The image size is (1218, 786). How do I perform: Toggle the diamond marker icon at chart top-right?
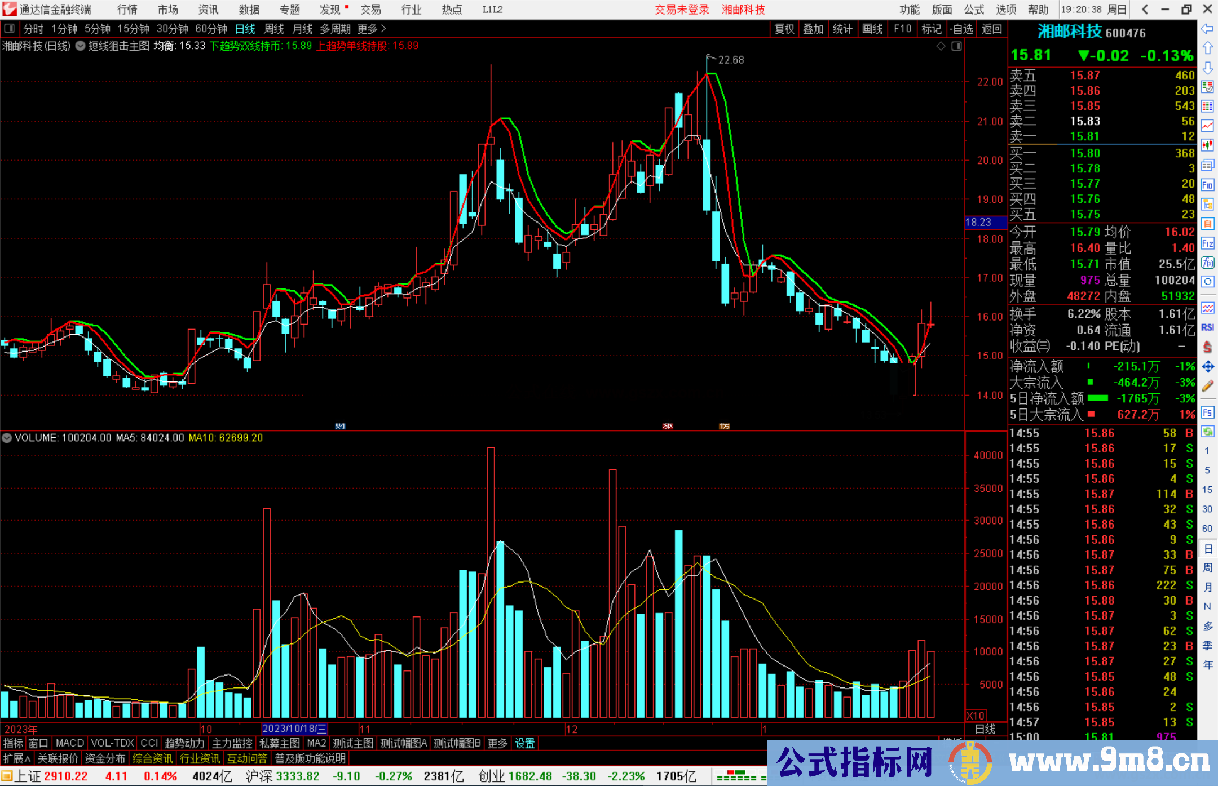(x=941, y=46)
